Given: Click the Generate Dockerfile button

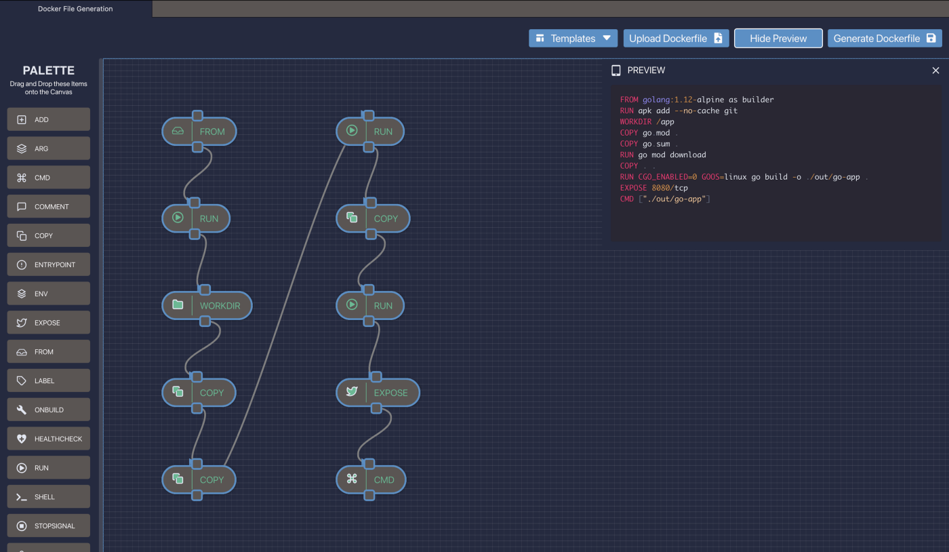Looking at the screenshot, I should [x=885, y=39].
